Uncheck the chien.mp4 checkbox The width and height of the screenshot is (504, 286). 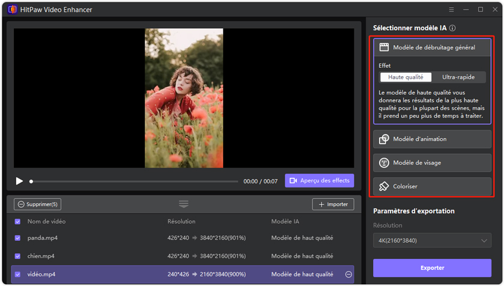coord(17,256)
